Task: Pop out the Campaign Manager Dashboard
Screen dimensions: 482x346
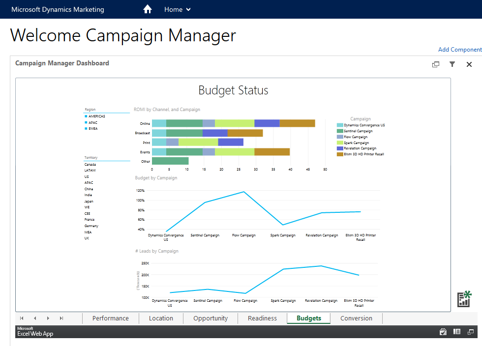Action: (436, 64)
